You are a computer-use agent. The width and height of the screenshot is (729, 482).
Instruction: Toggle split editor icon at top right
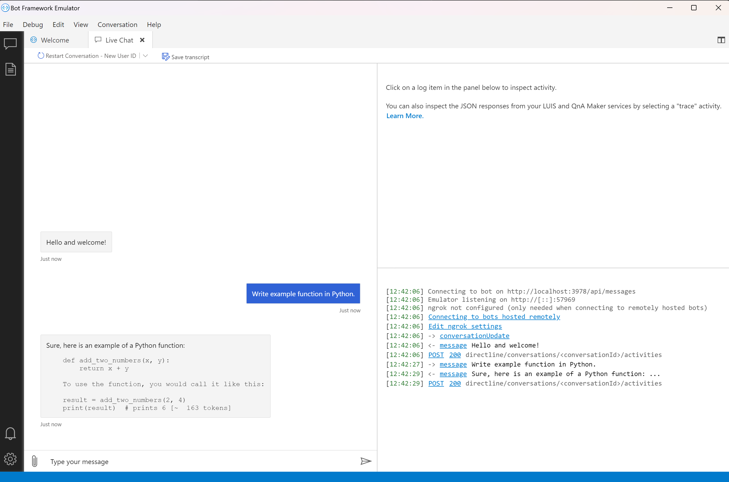(721, 40)
